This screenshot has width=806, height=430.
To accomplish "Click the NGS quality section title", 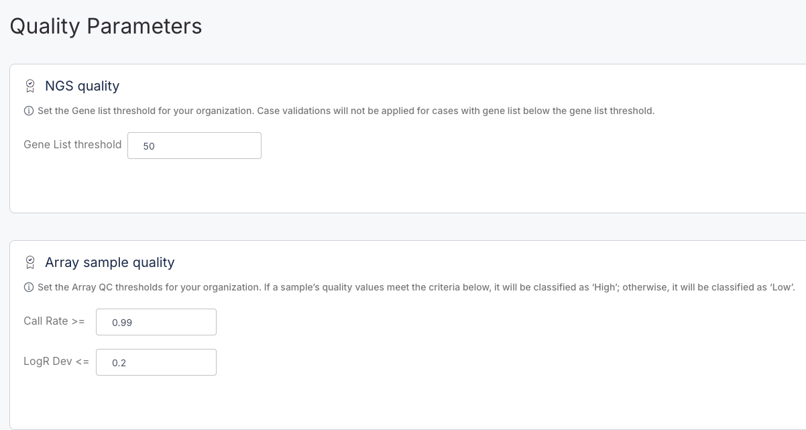I will pos(82,86).
